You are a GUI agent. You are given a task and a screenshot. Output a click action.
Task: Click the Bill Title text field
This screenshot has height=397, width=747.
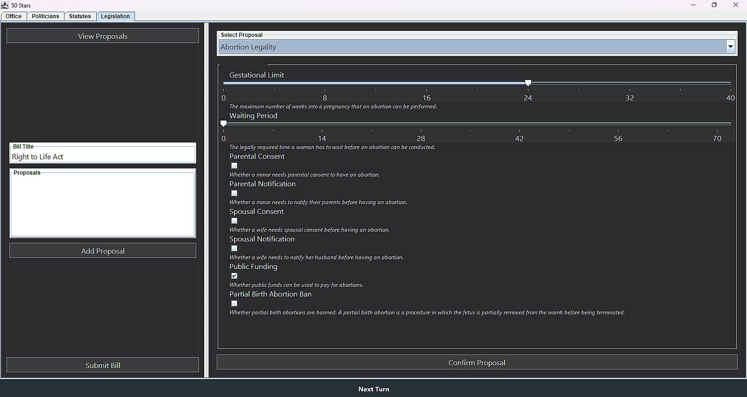(x=103, y=157)
